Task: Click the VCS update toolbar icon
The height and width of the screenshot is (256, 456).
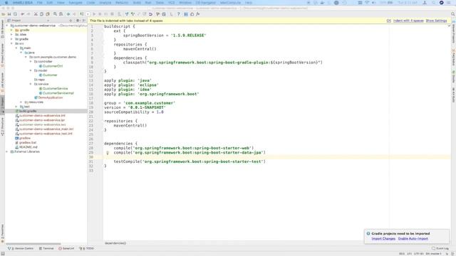Action: point(127,14)
